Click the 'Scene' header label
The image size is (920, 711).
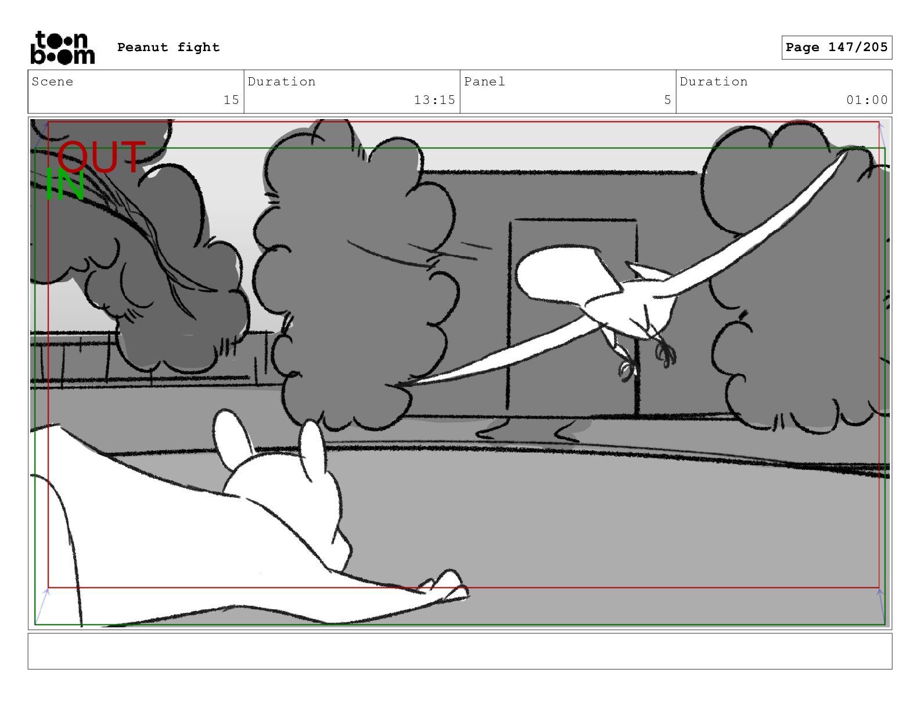click(x=53, y=81)
